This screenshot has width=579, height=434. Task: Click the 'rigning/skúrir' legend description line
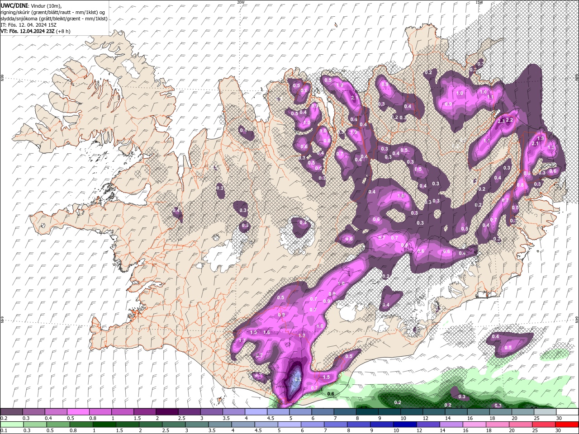[52, 12]
